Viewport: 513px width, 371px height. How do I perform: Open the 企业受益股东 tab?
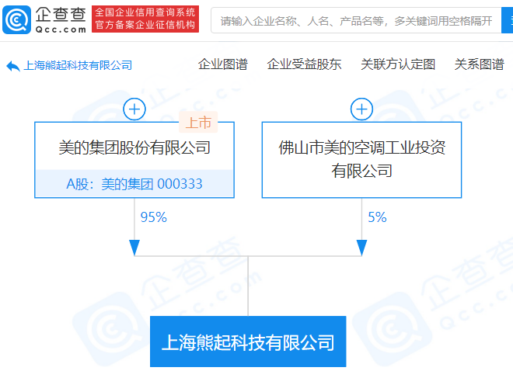click(x=304, y=64)
